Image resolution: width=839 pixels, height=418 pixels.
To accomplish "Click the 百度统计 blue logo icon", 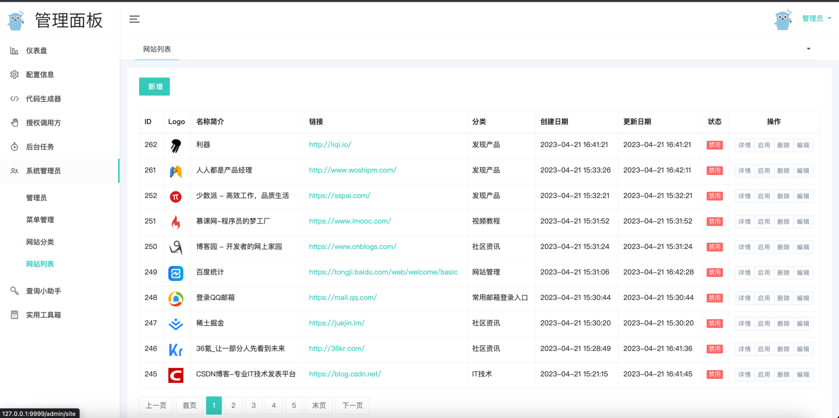I will coord(175,273).
